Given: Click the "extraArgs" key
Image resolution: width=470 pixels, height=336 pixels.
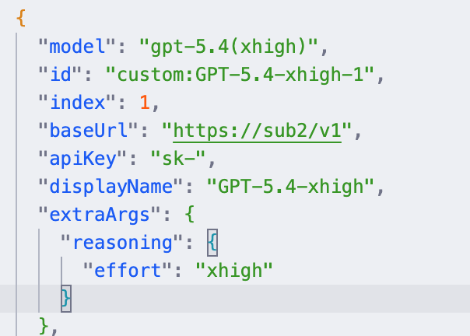Looking at the screenshot, I should (x=100, y=215).
